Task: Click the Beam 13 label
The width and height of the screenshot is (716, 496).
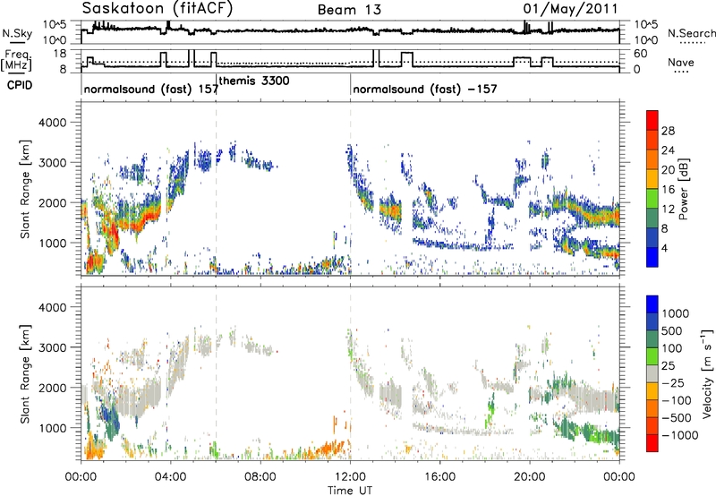Action: click(349, 10)
